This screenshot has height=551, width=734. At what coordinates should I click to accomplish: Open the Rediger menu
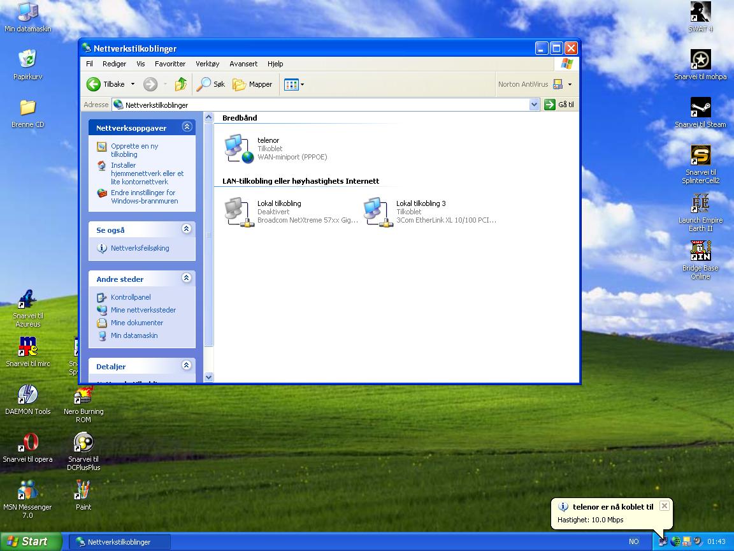(114, 64)
